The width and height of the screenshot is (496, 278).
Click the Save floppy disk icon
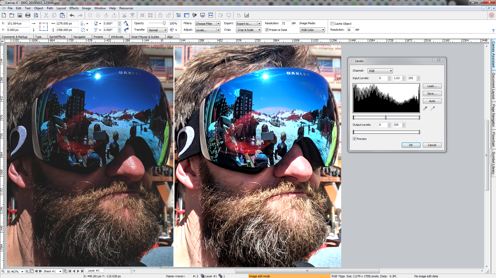coord(20,15)
